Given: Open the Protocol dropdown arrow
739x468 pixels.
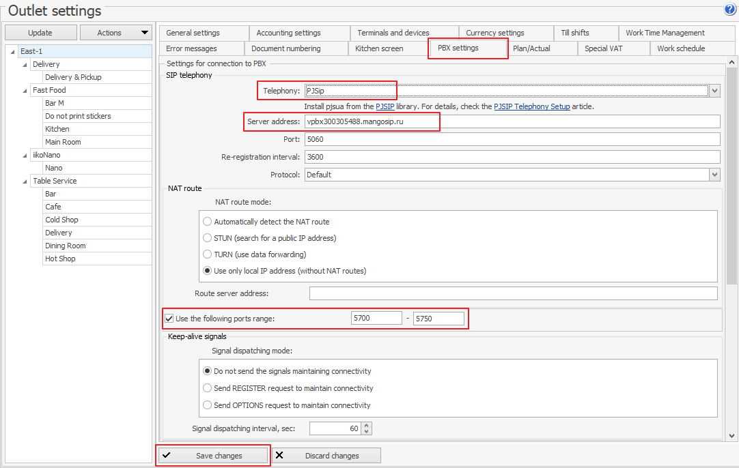Looking at the screenshot, I should click(x=714, y=175).
